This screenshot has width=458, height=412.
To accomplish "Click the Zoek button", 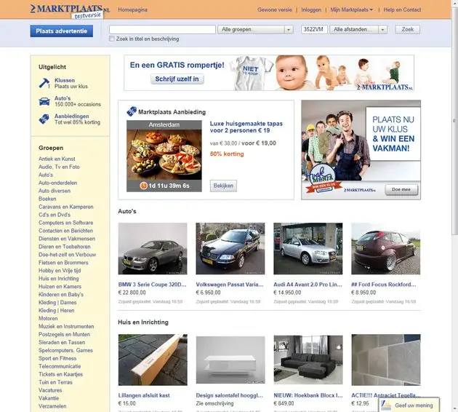I will pyautogui.click(x=407, y=29).
